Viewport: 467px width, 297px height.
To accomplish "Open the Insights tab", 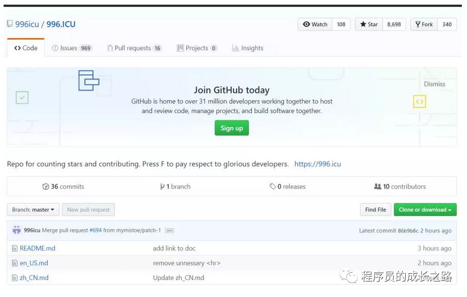I will [x=248, y=48].
